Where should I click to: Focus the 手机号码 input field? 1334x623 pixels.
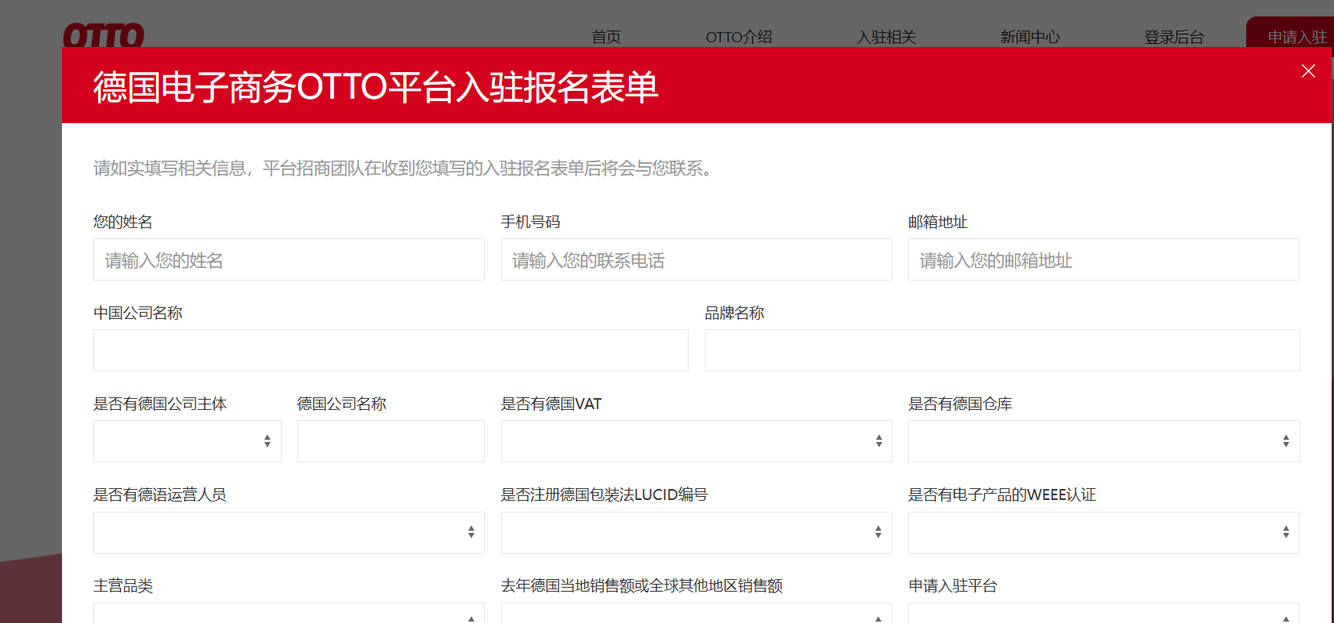(696, 259)
